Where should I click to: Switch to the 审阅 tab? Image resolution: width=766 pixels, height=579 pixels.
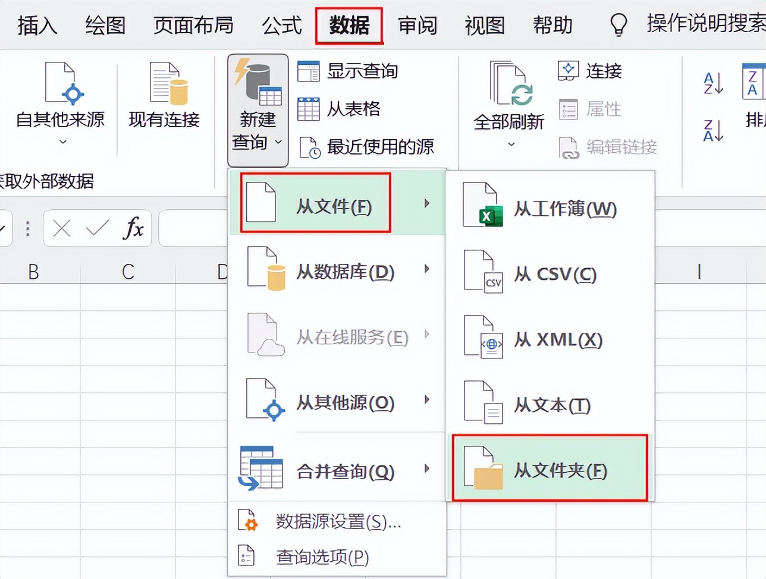(417, 26)
